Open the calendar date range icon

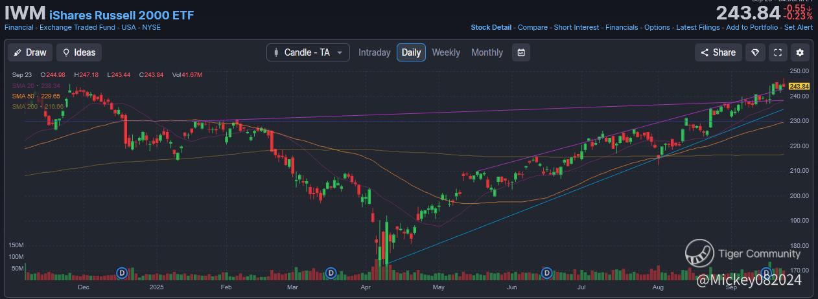point(521,52)
